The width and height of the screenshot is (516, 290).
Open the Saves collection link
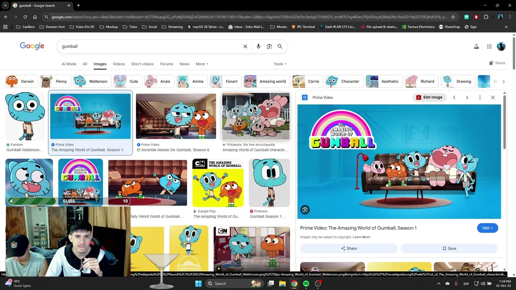[x=497, y=63]
